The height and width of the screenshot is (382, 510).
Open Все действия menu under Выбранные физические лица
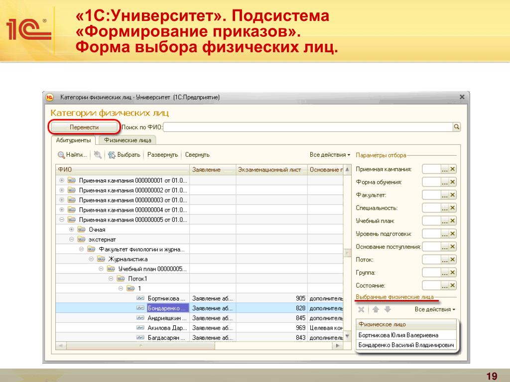435,309
